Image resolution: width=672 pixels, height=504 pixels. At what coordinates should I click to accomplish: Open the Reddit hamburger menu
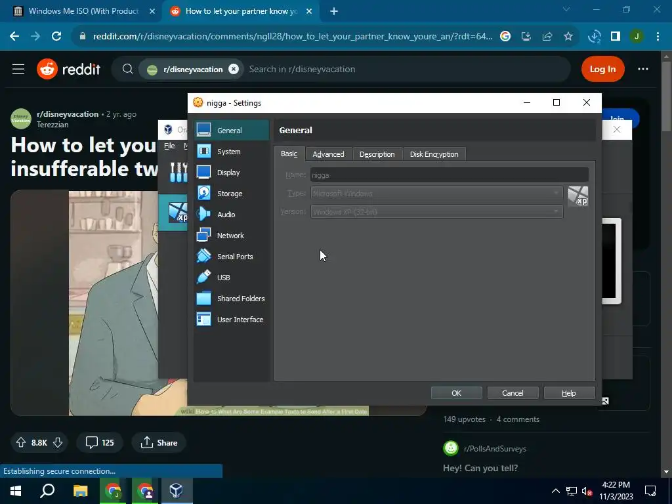point(18,69)
